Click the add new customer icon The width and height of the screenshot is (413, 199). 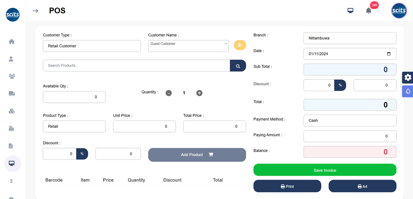click(240, 45)
